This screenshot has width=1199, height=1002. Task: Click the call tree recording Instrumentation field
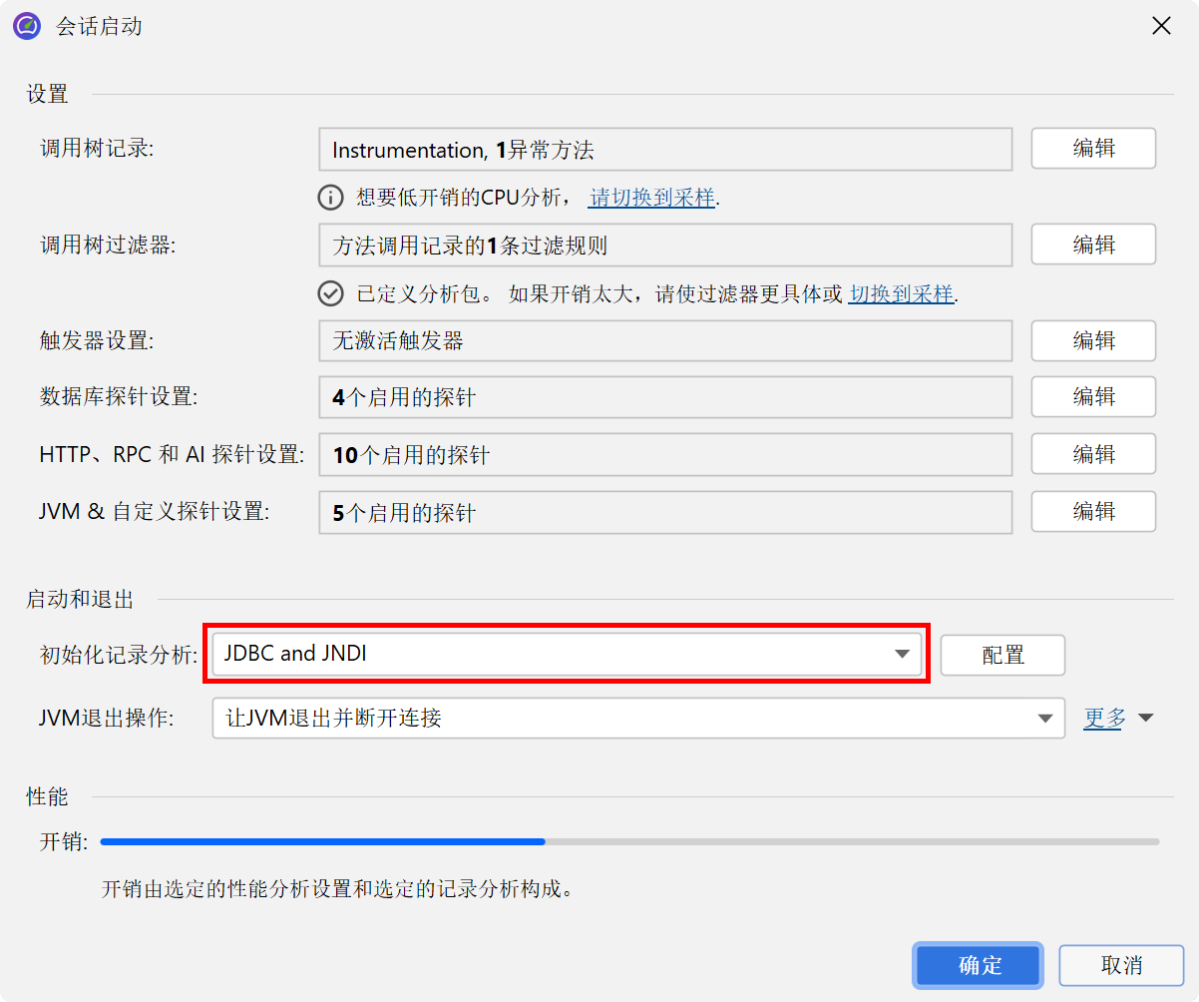(664, 150)
